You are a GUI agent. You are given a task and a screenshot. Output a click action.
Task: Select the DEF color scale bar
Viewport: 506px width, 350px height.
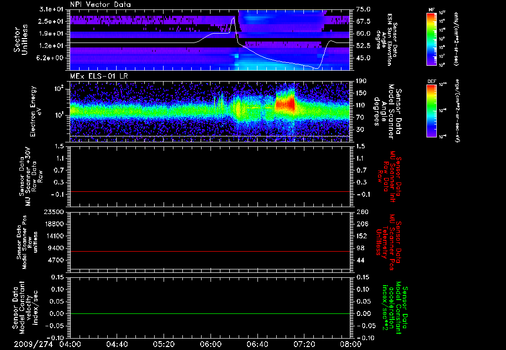coord(432,111)
